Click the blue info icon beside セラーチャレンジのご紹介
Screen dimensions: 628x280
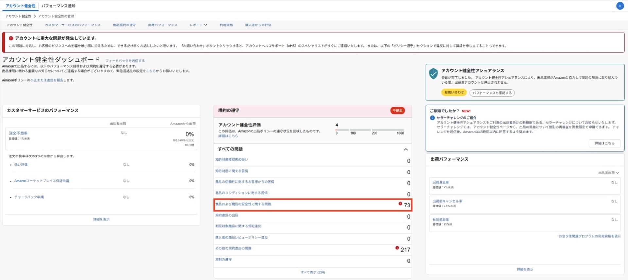coord(432,118)
